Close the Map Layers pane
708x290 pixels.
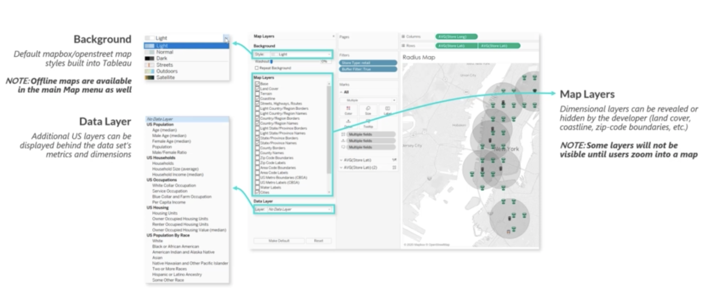(x=334, y=37)
